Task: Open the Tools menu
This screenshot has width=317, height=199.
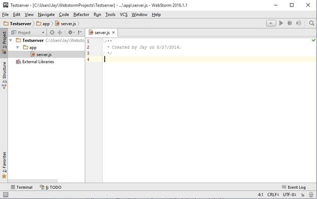Action: coord(110,15)
